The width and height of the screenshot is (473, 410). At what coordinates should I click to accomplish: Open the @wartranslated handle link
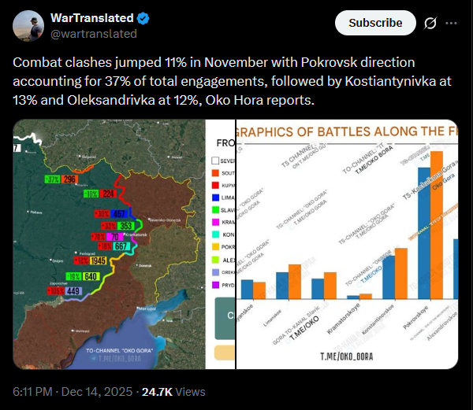pyautogui.click(x=94, y=34)
